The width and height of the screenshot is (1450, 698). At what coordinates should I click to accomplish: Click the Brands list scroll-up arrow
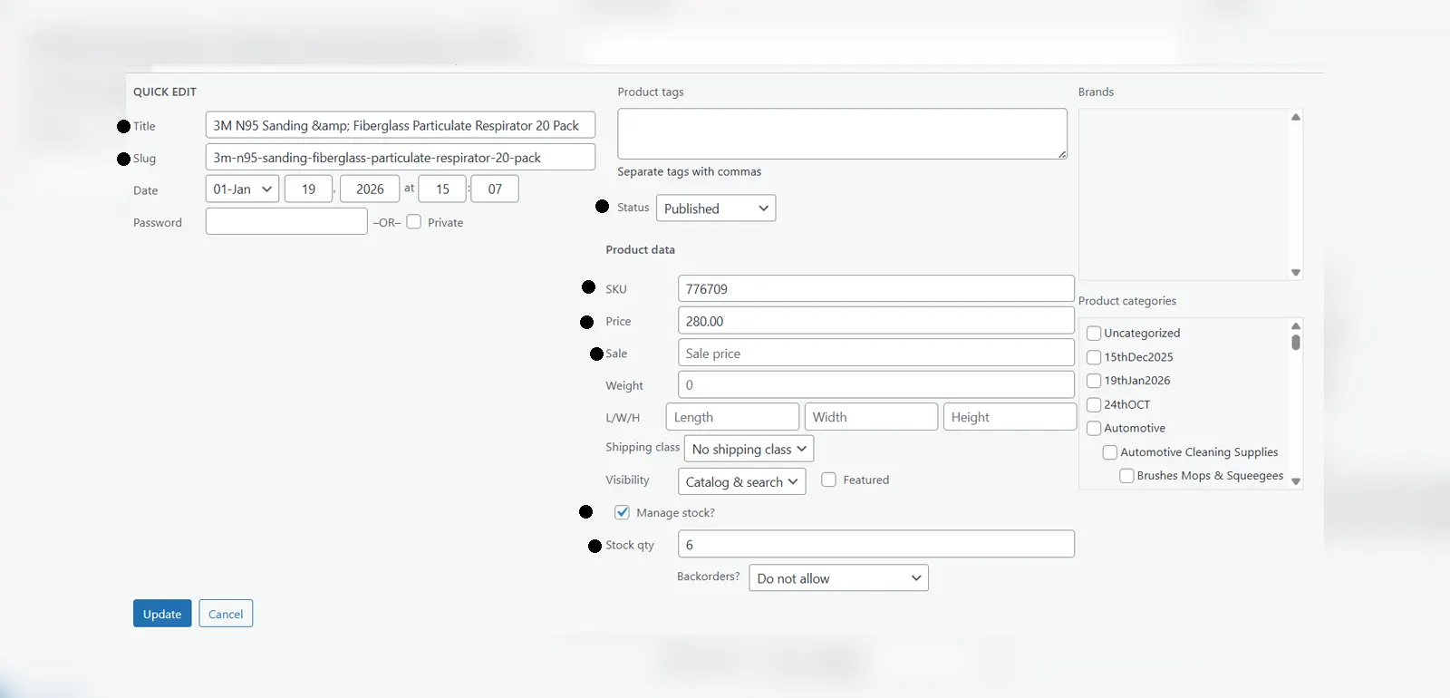click(1296, 117)
